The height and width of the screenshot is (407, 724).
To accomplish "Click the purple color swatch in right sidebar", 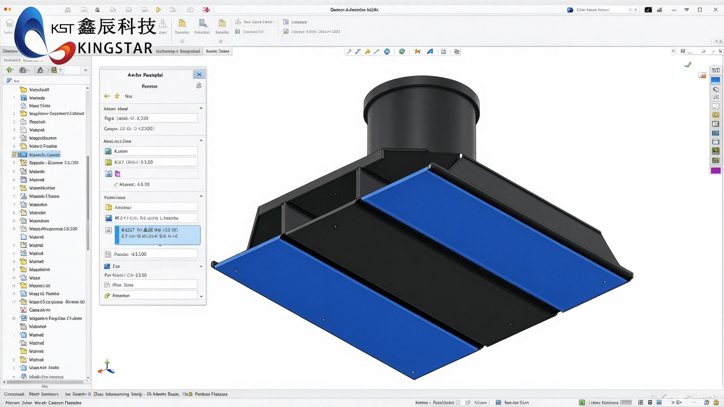I will [716, 171].
